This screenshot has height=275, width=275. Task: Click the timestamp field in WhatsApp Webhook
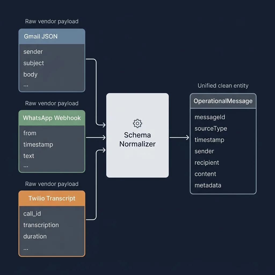(38, 144)
